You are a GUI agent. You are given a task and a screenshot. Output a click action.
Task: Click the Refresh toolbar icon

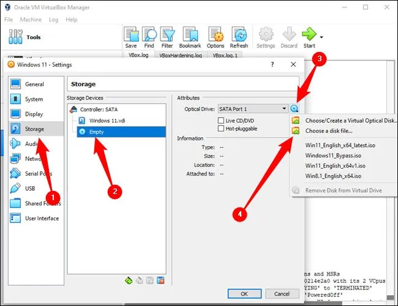[239, 37]
